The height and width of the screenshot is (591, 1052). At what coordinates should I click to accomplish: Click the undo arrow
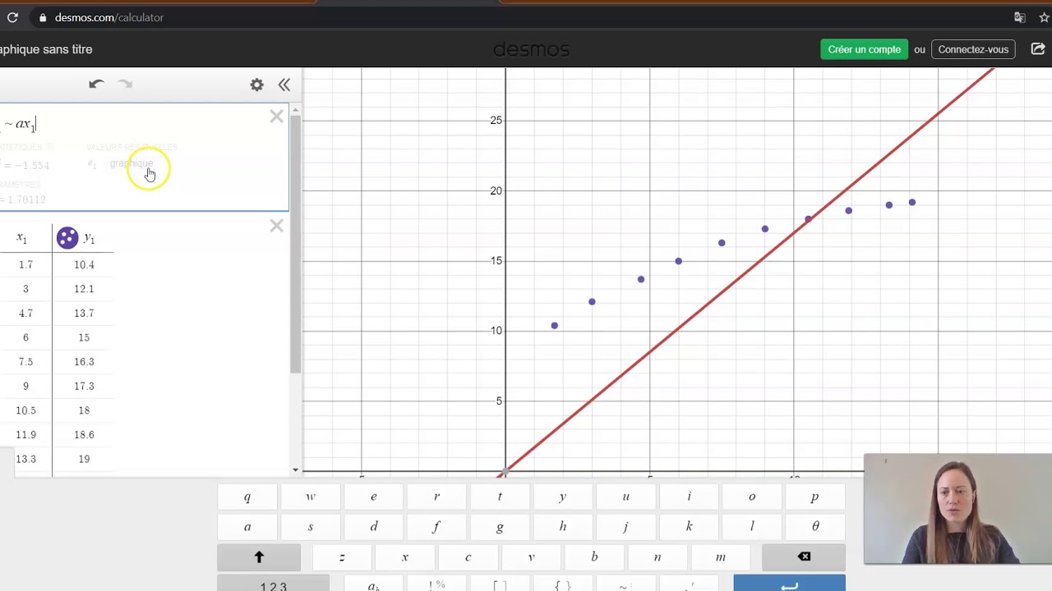[96, 84]
